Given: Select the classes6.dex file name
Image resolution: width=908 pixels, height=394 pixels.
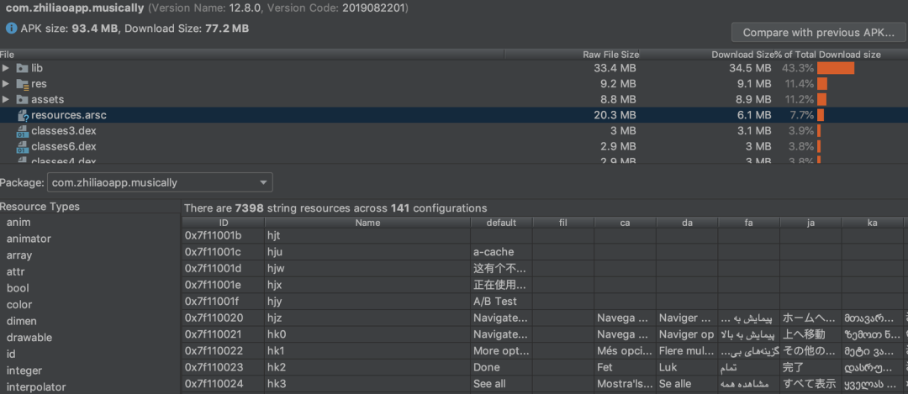Looking at the screenshot, I should coord(64,146).
